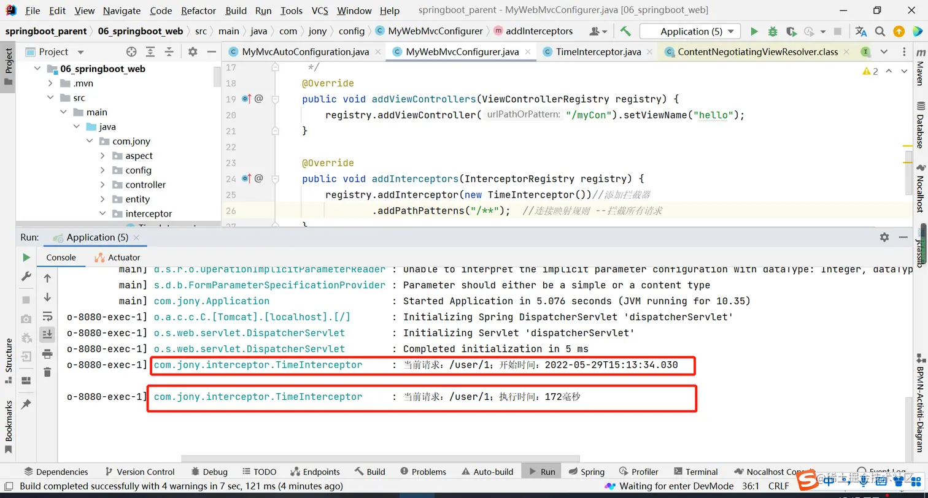Open the Dependencies tool window
928x498 pixels.
click(56, 472)
